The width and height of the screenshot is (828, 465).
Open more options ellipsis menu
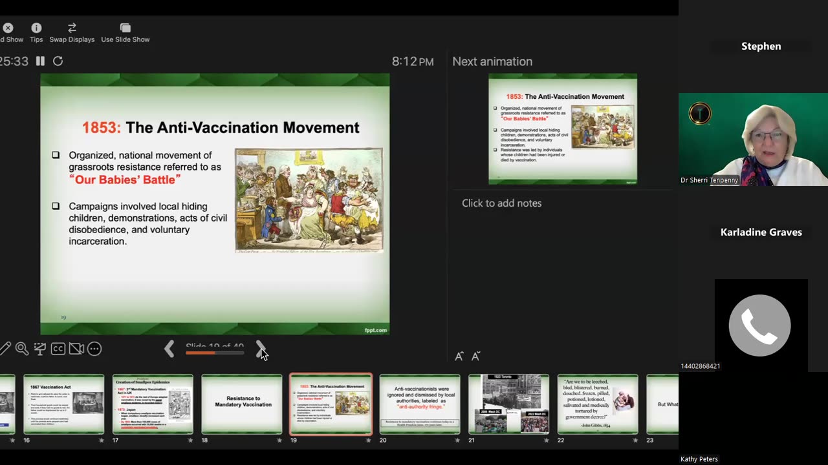click(x=94, y=349)
